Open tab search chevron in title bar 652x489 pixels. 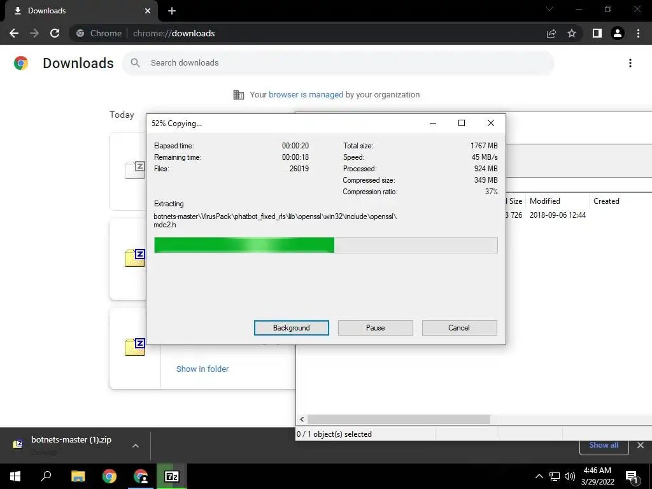tap(549, 9)
